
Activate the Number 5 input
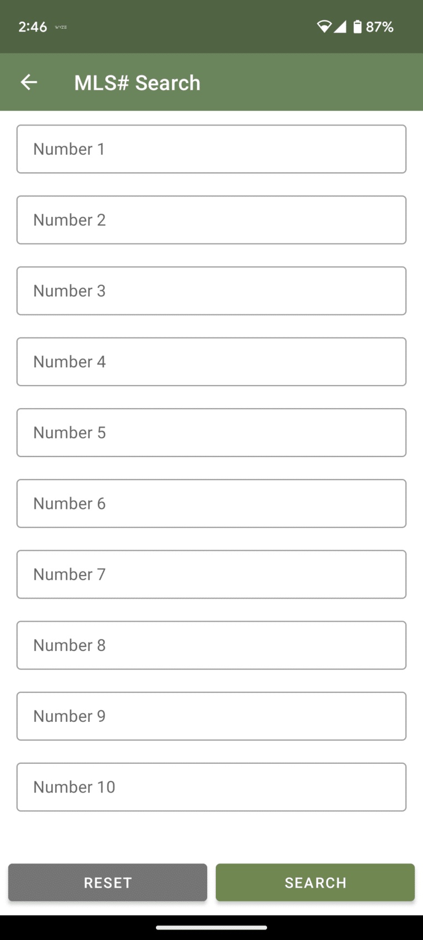pos(211,432)
